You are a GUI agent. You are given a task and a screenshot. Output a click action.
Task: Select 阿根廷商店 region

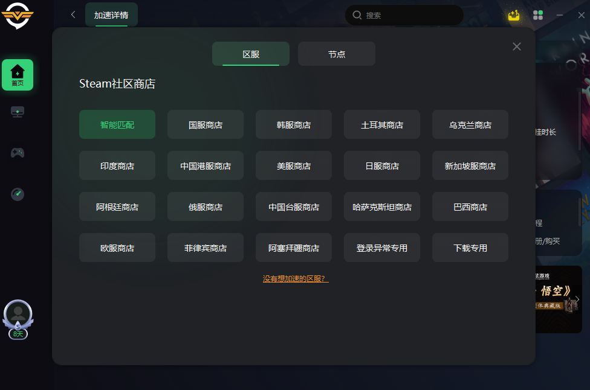pos(117,206)
